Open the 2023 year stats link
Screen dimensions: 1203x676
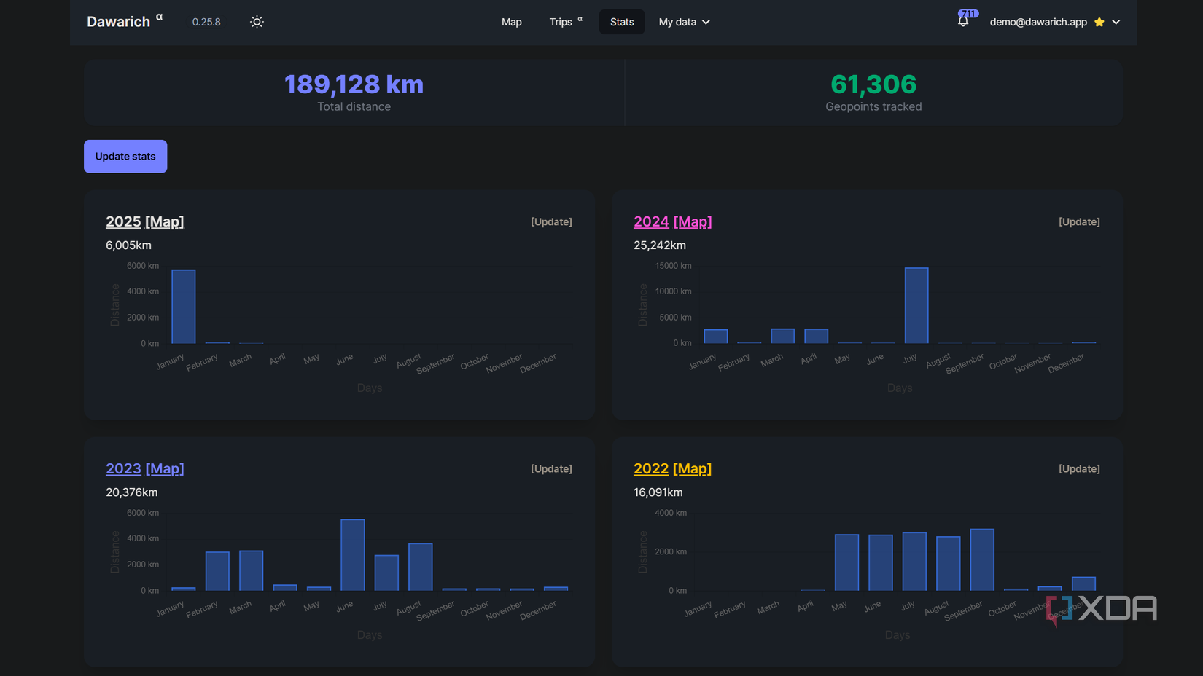click(123, 468)
